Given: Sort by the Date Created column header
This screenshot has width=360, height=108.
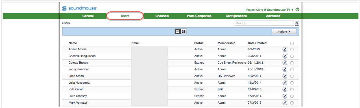Looking at the screenshot, I should (257, 43).
